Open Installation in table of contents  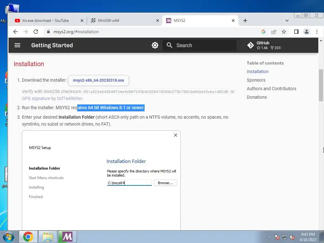click(x=258, y=72)
